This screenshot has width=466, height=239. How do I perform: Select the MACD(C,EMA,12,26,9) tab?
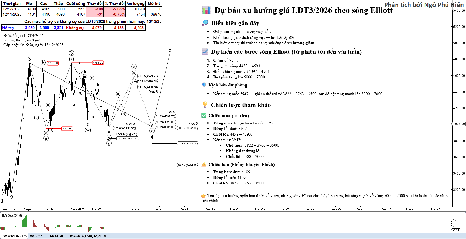click(x=88, y=236)
